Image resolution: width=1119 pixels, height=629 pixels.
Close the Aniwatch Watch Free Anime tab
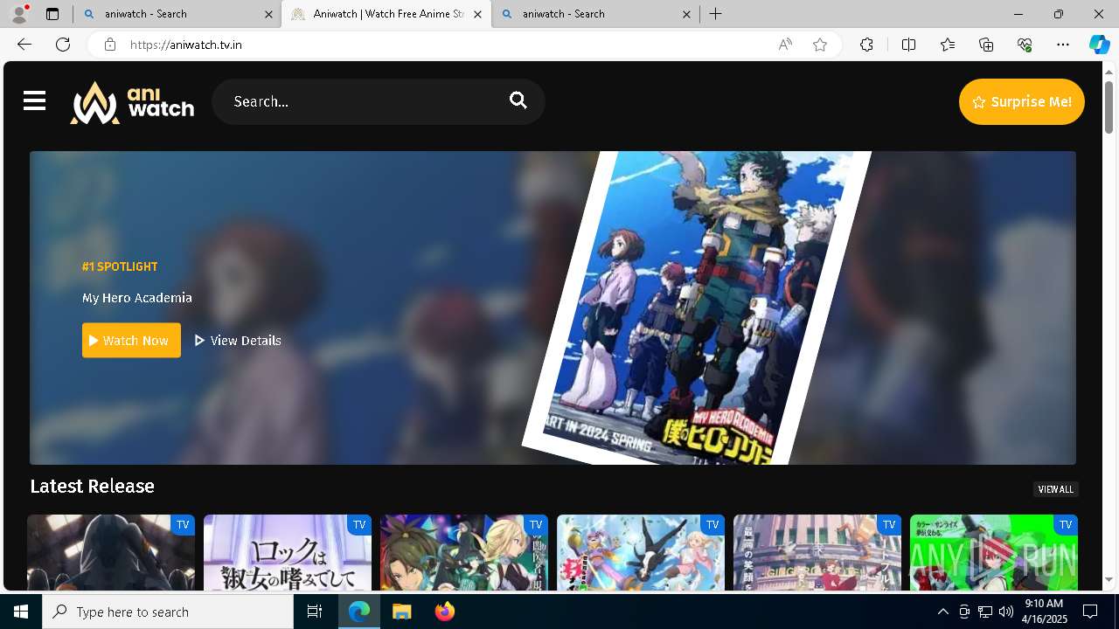[x=477, y=14]
